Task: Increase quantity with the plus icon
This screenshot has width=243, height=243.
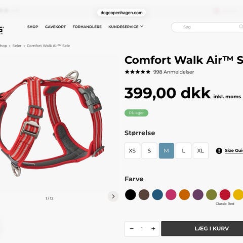Action: [x=153, y=229]
